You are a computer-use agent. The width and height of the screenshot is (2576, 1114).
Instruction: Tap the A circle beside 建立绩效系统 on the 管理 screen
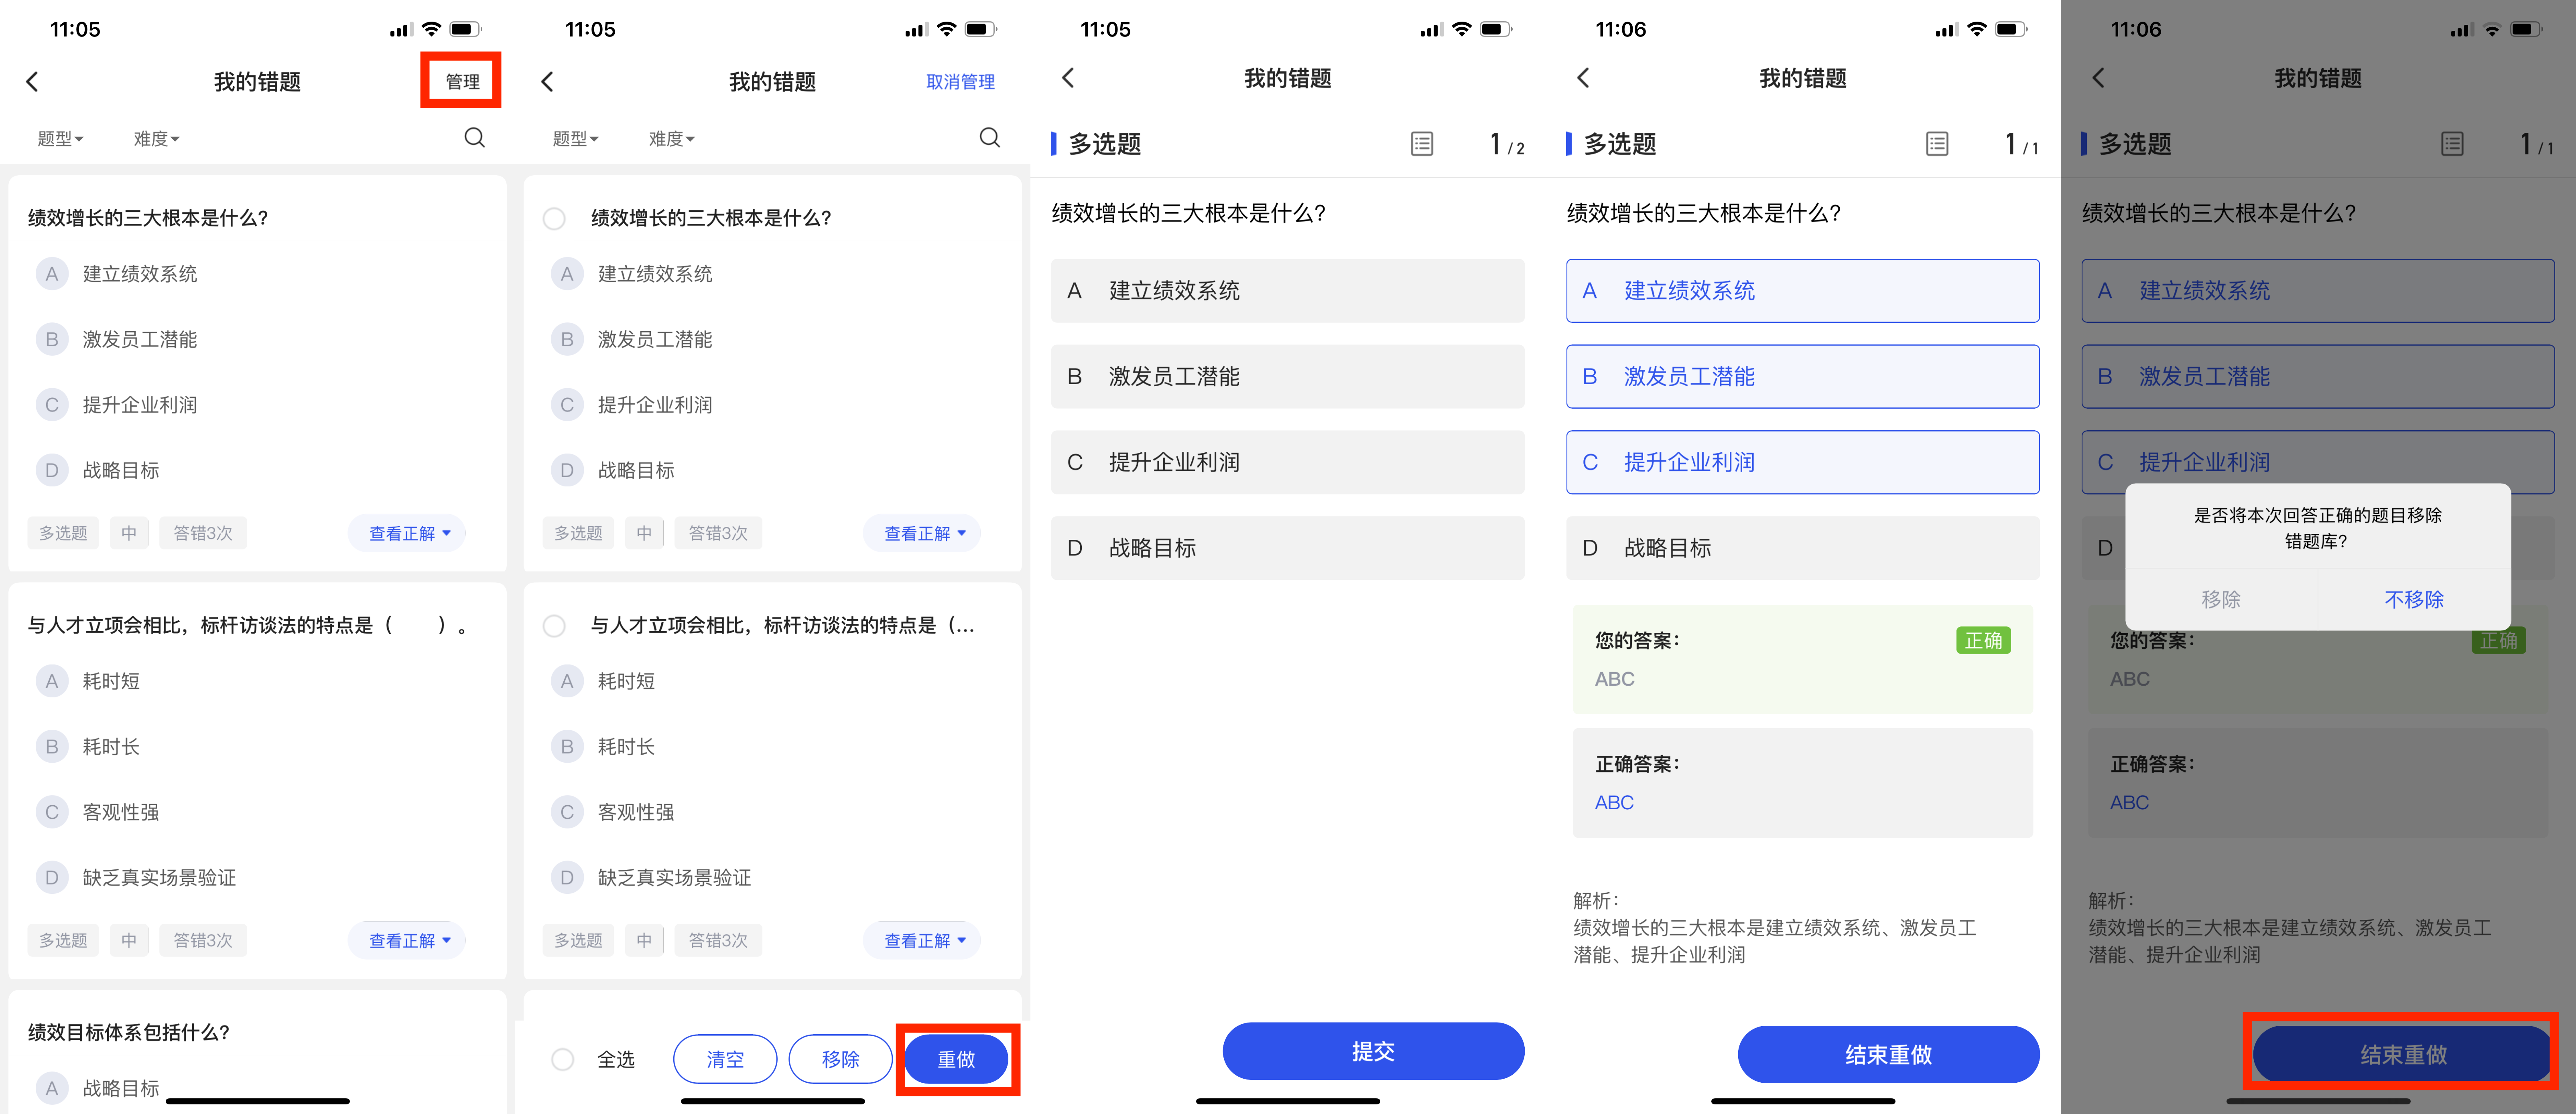click(x=52, y=274)
